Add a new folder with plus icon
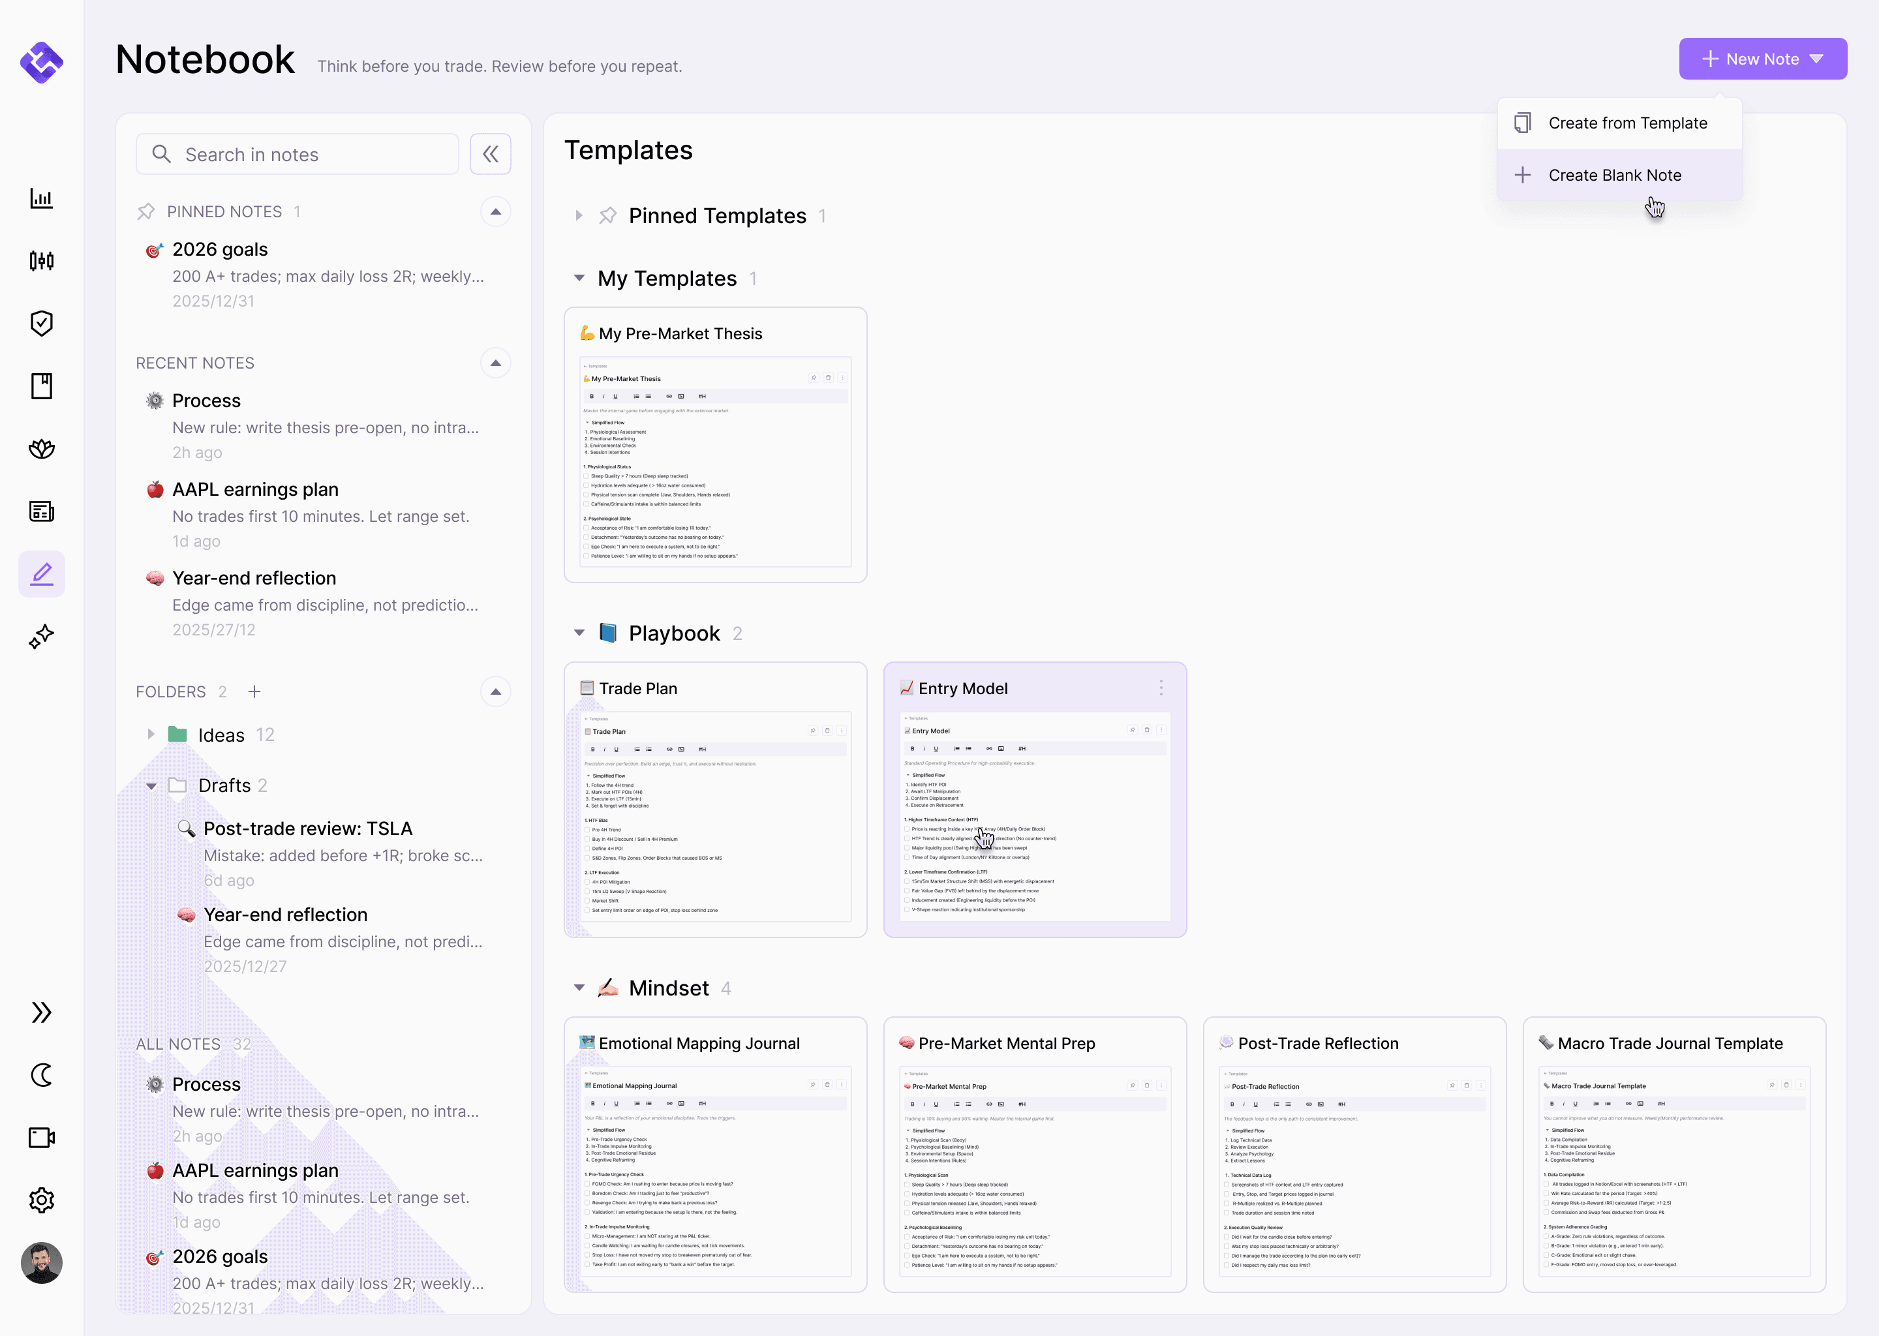Viewport: 1879px width, 1336px height. click(x=254, y=692)
